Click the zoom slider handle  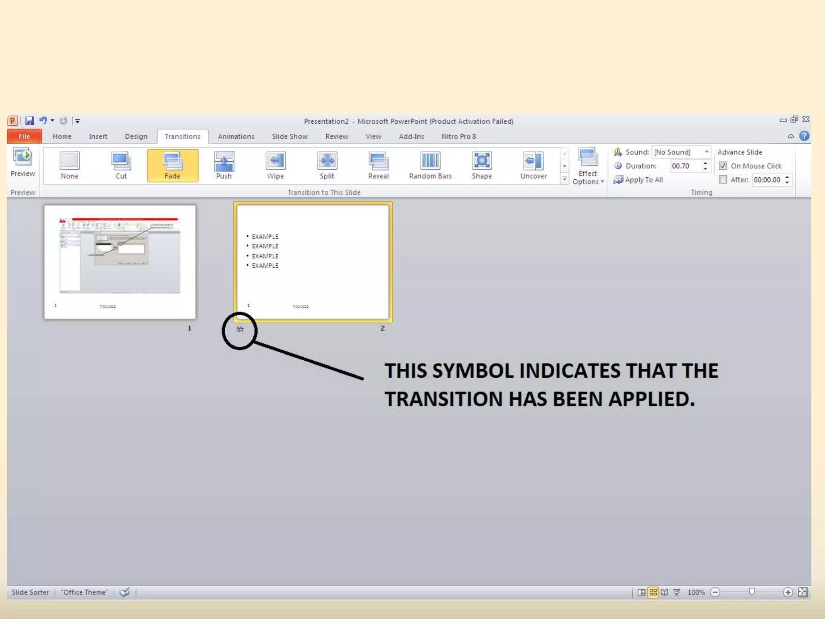pos(752,592)
